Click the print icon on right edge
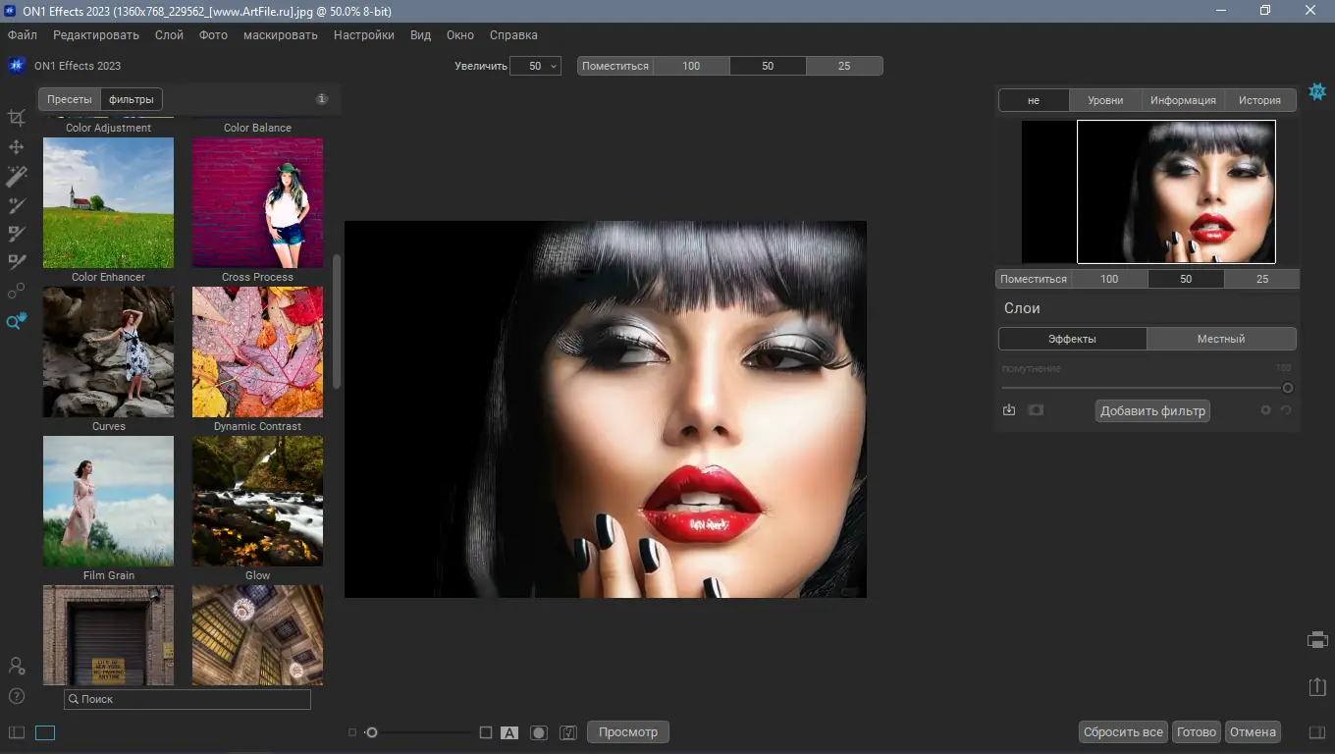1335x754 pixels. [x=1317, y=640]
